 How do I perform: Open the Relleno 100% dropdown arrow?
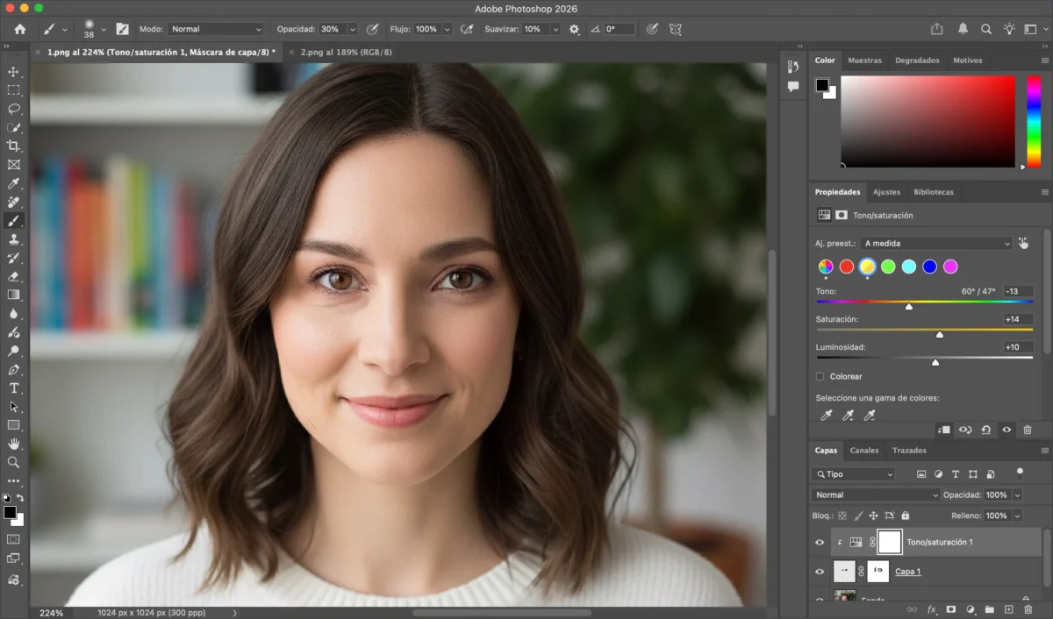point(1018,516)
